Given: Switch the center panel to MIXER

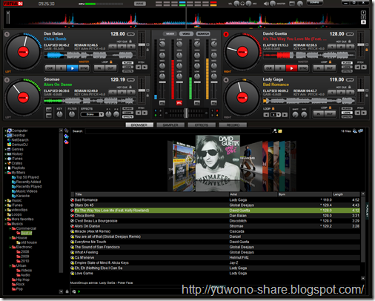Looking at the screenshot, I should [x=170, y=34].
